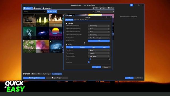Click Cancel in the main Wallpaper Engine window
The width and height of the screenshot is (170, 96).
coord(138,78)
